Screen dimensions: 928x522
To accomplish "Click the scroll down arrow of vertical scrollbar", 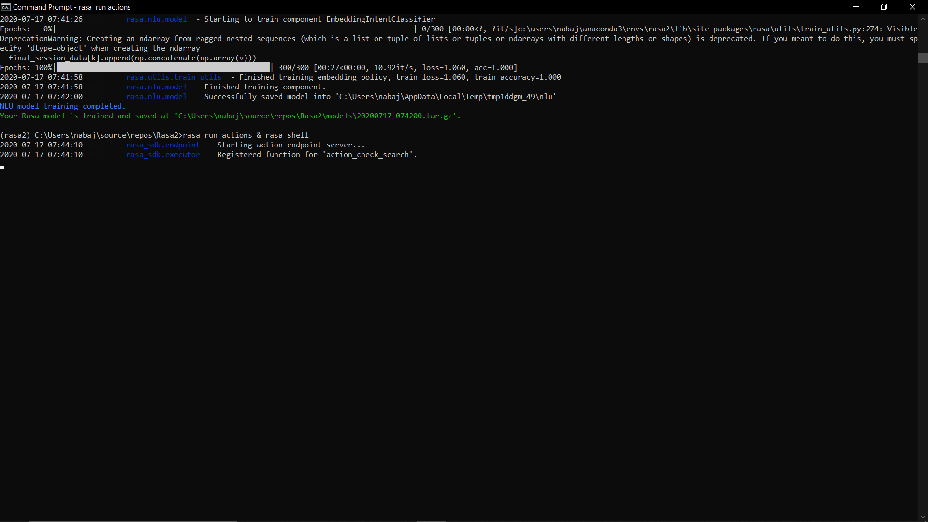I will pyautogui.click(x=923, y=517).
